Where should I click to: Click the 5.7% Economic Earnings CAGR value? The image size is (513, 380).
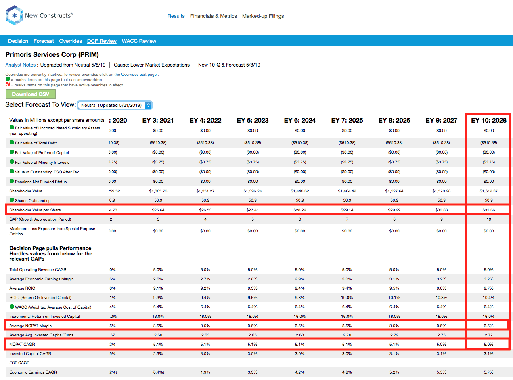tap(489, 372)
